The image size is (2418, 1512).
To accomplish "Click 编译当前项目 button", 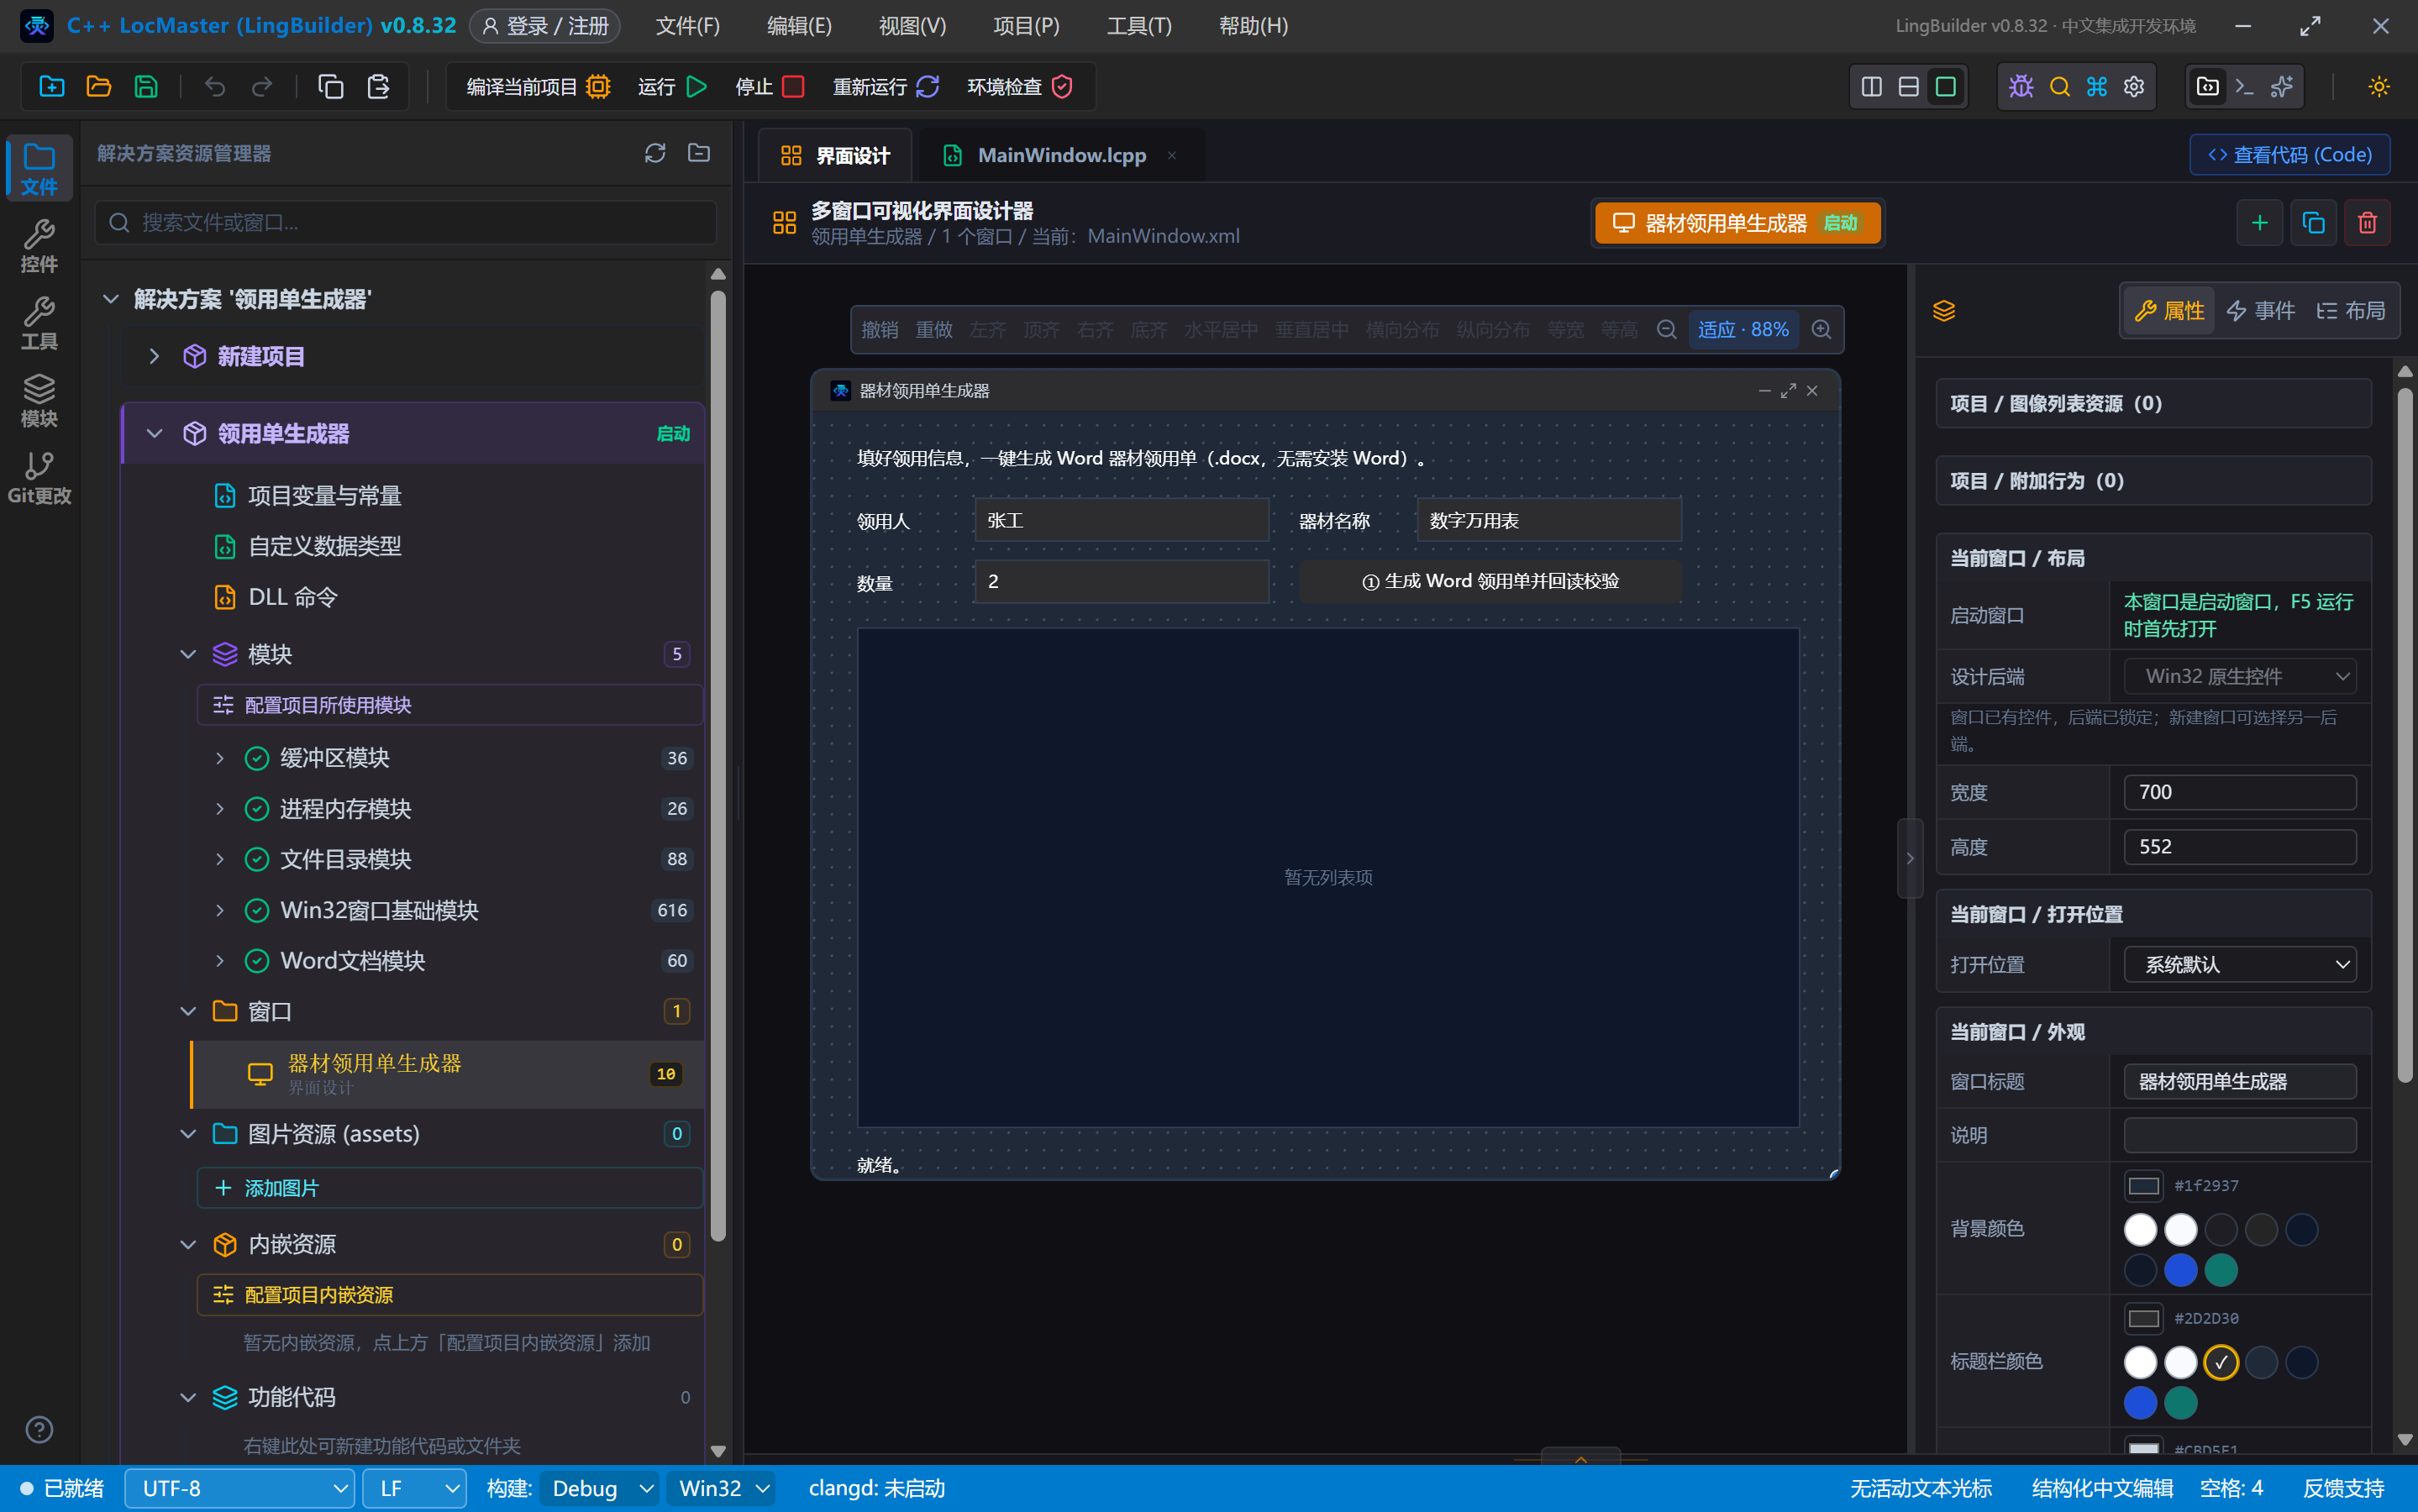I will (x=538, y=87).
